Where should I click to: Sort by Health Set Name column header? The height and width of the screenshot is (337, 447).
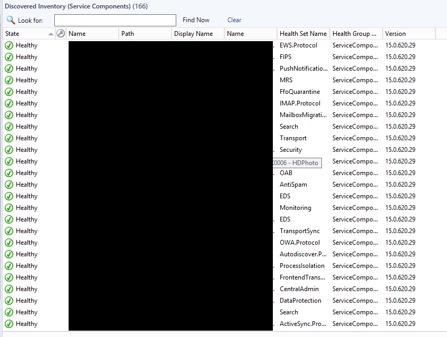pos(303,34)
